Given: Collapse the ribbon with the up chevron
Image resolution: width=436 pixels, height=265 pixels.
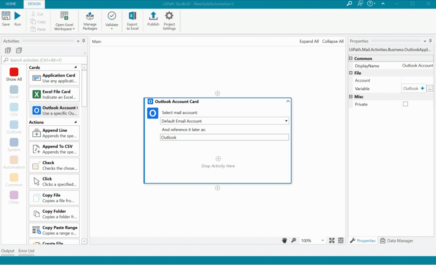Looking at the screenshot, I should 383,3.
